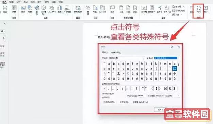This screenshot has height=124, width=213.
Task: Pick & from recently used symbols
Action: point(170,89)
